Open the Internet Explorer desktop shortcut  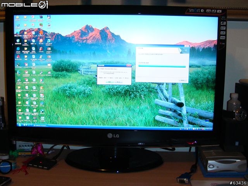click(x=18, y=50)
